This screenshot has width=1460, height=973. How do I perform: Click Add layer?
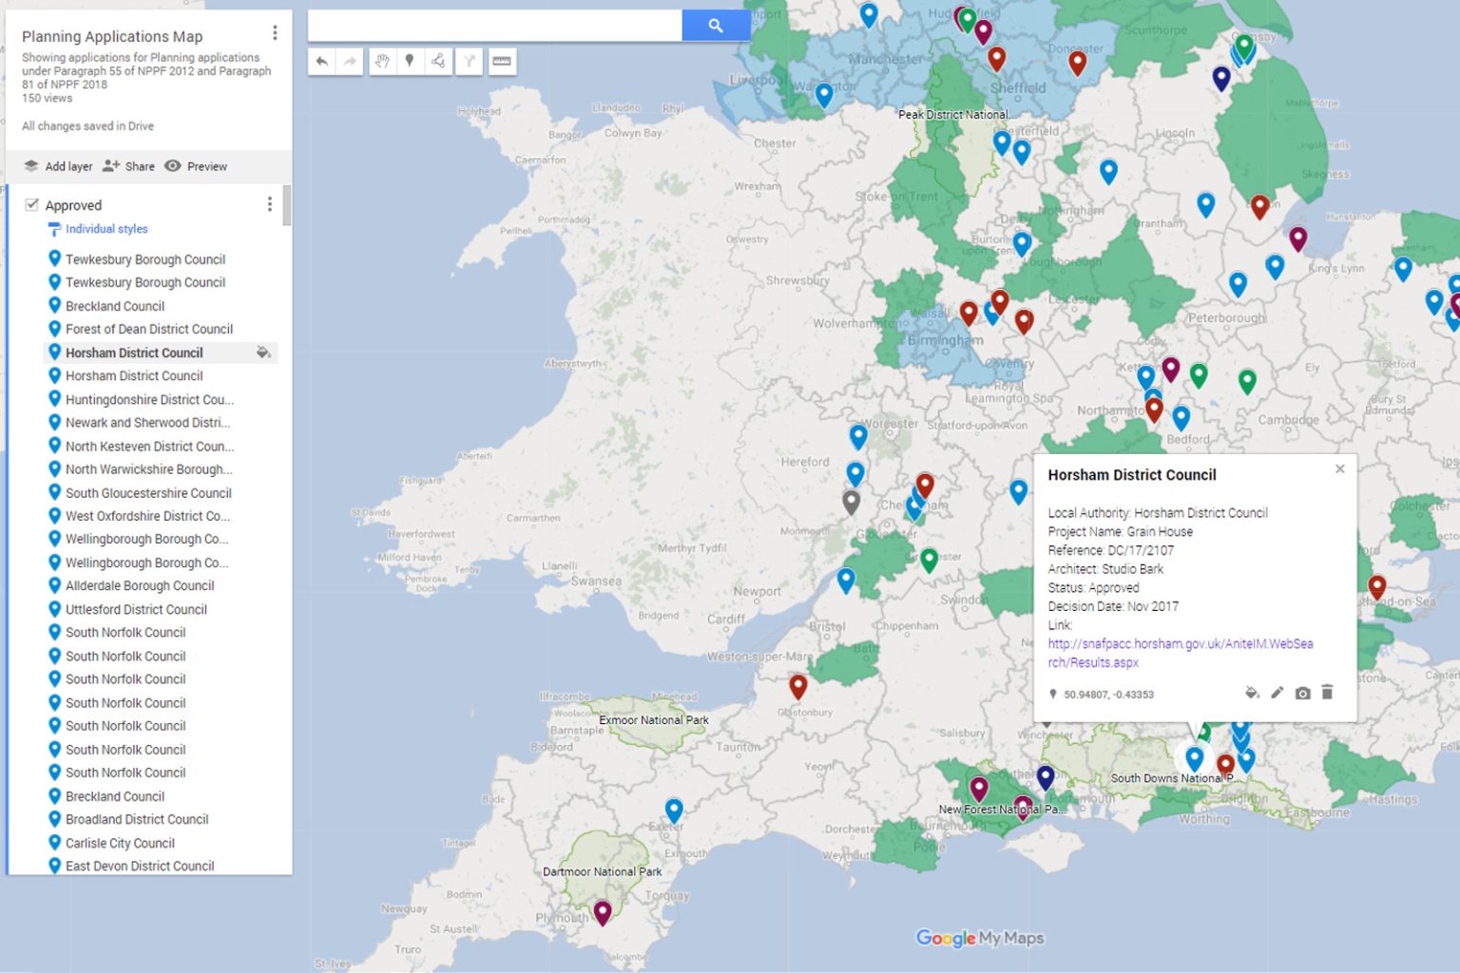[x=58, y=166]
